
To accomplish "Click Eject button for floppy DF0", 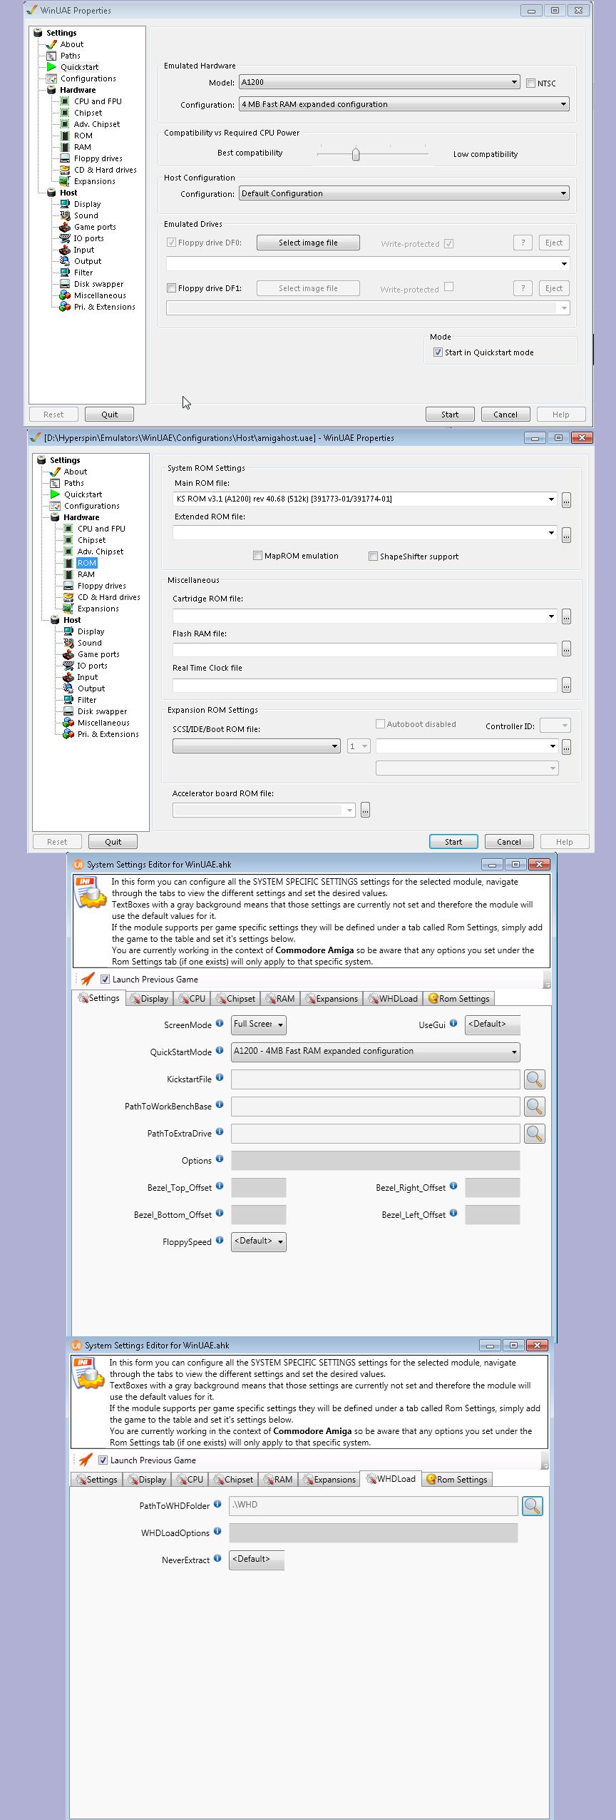I will click(x=554, y=243).
